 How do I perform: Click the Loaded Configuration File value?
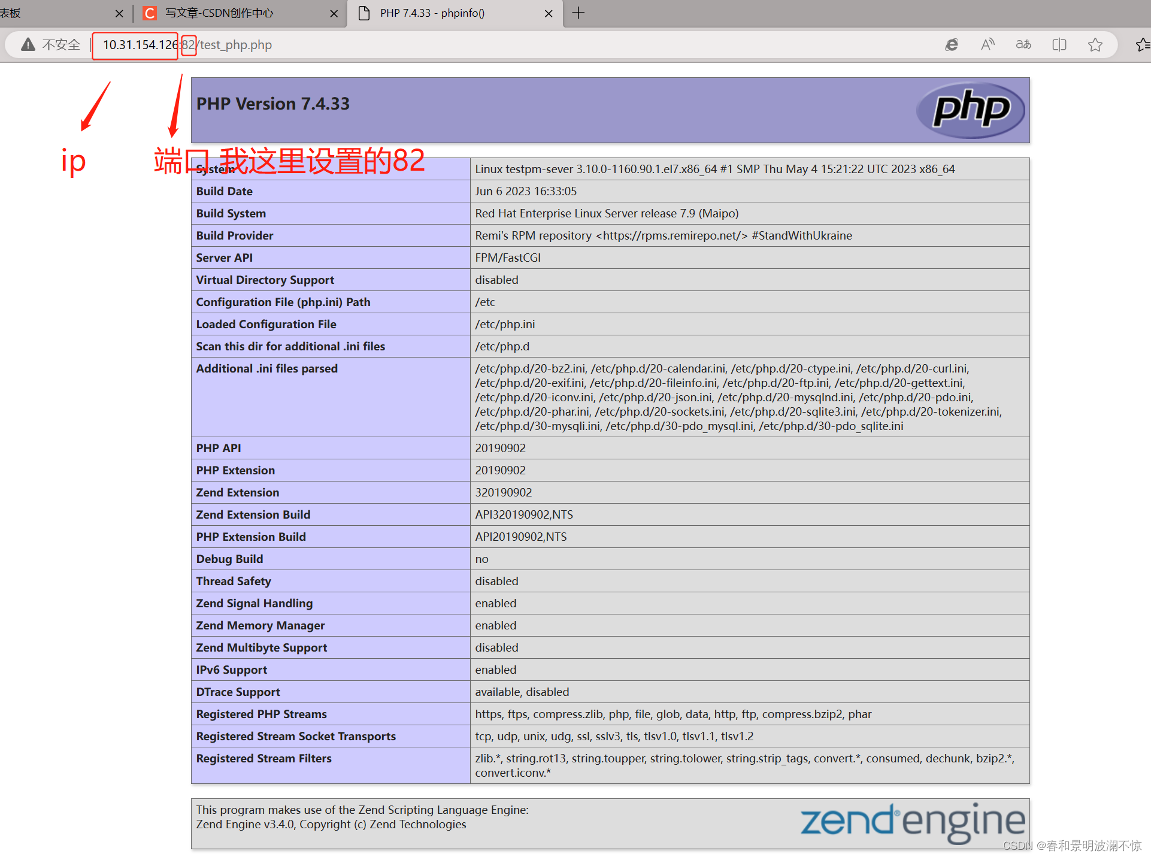(x=505, y=324)
